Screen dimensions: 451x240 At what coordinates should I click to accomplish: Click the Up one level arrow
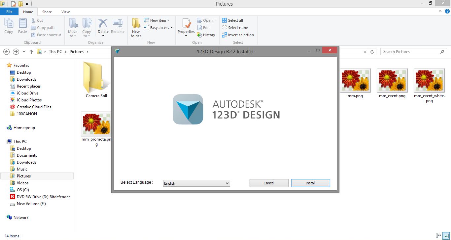pos(31,52)
